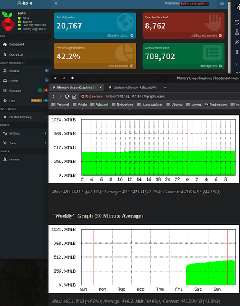Click the browser home button
Image resolution: width=240 pixels, height=306 pixels.
(x=74, y=97)
